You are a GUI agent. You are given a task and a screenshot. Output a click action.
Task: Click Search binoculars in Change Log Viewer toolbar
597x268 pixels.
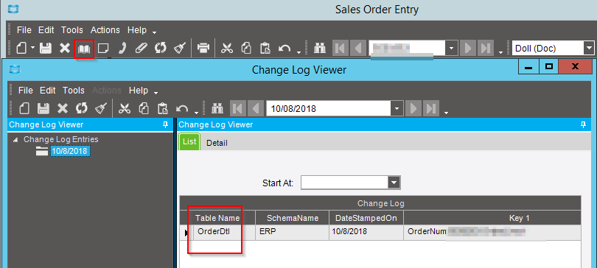217,109
